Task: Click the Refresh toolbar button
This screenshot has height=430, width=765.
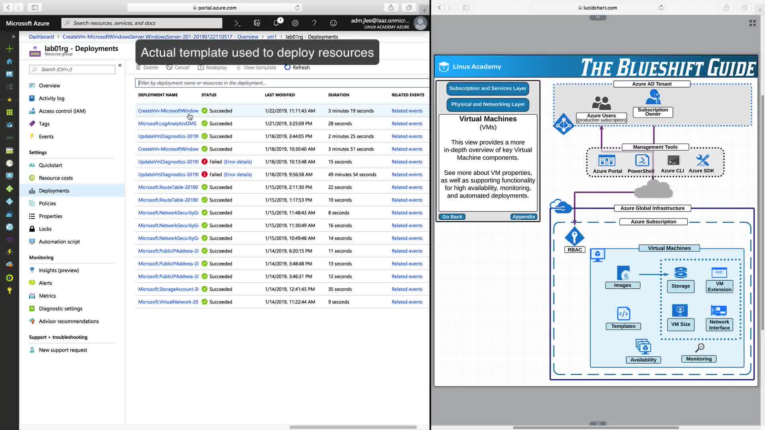Action: point(297,67)
